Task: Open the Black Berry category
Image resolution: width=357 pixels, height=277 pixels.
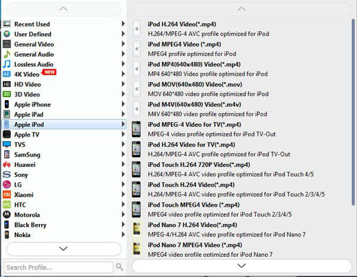Action: (x=64, y=225)
